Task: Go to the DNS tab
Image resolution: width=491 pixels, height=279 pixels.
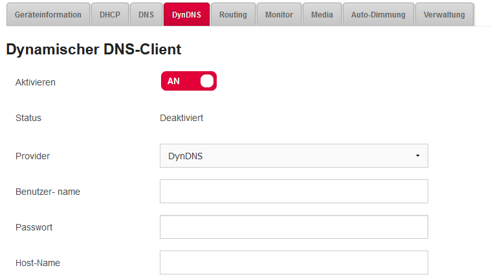Action: (146, 15)
